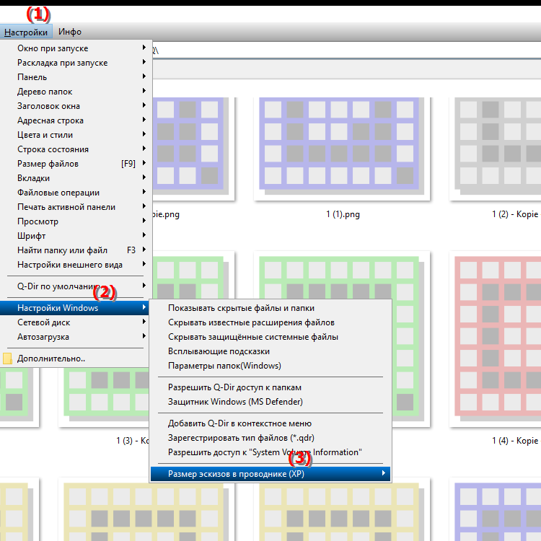Click Разрешить Q-Dir доступ к папкам
Viewport: 541px width, 541px height.
pos(270,387)
